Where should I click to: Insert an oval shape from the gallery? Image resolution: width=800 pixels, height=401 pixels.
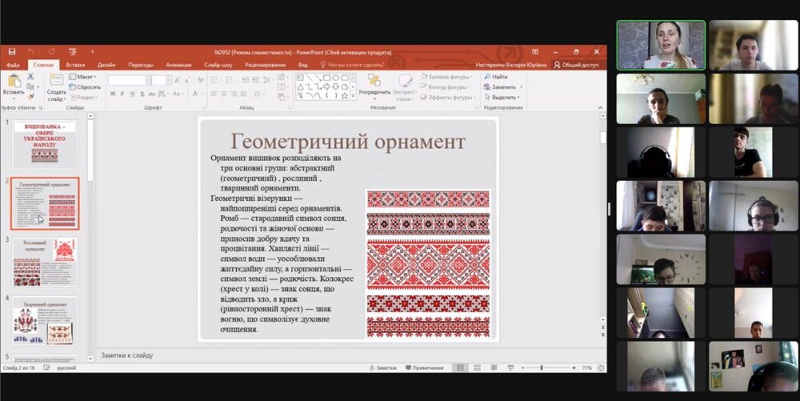336,78
